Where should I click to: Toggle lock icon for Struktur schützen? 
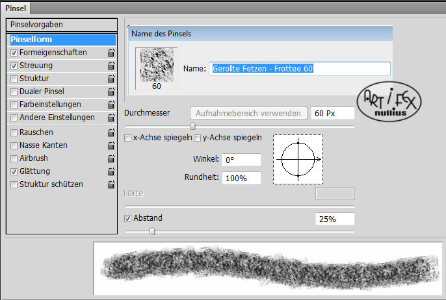(111, 184)
